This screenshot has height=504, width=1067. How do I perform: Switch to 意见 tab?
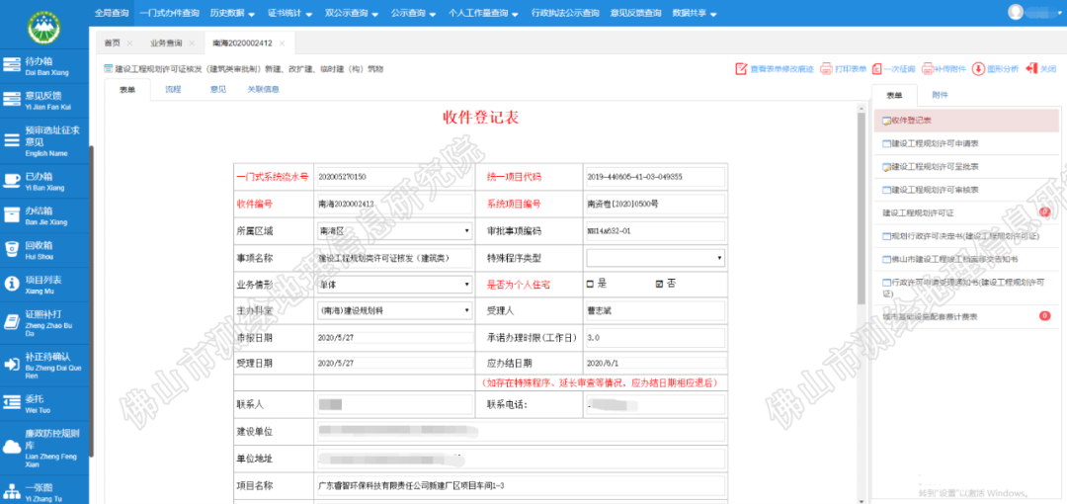(x=217, y=89)
